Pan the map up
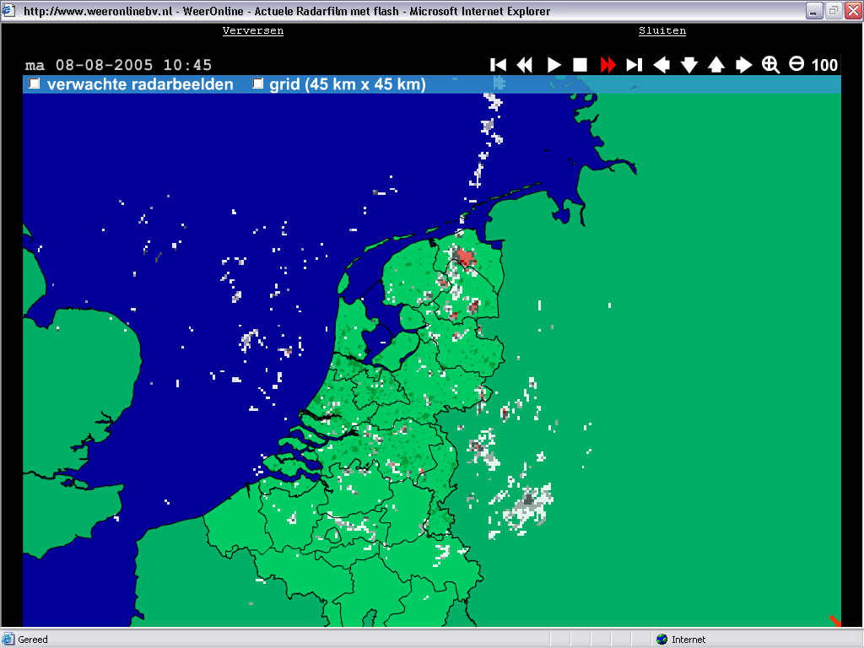 [x=715, y=65]
